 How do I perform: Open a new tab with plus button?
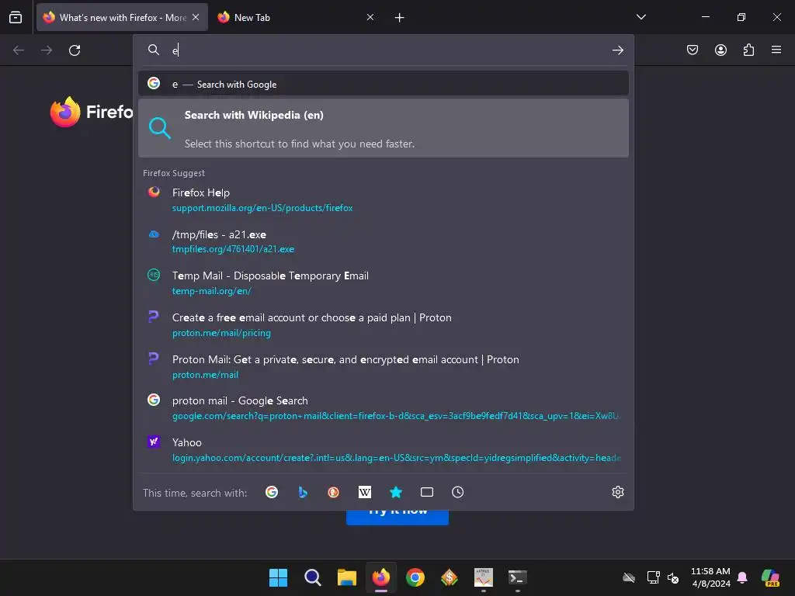point(400,18)
